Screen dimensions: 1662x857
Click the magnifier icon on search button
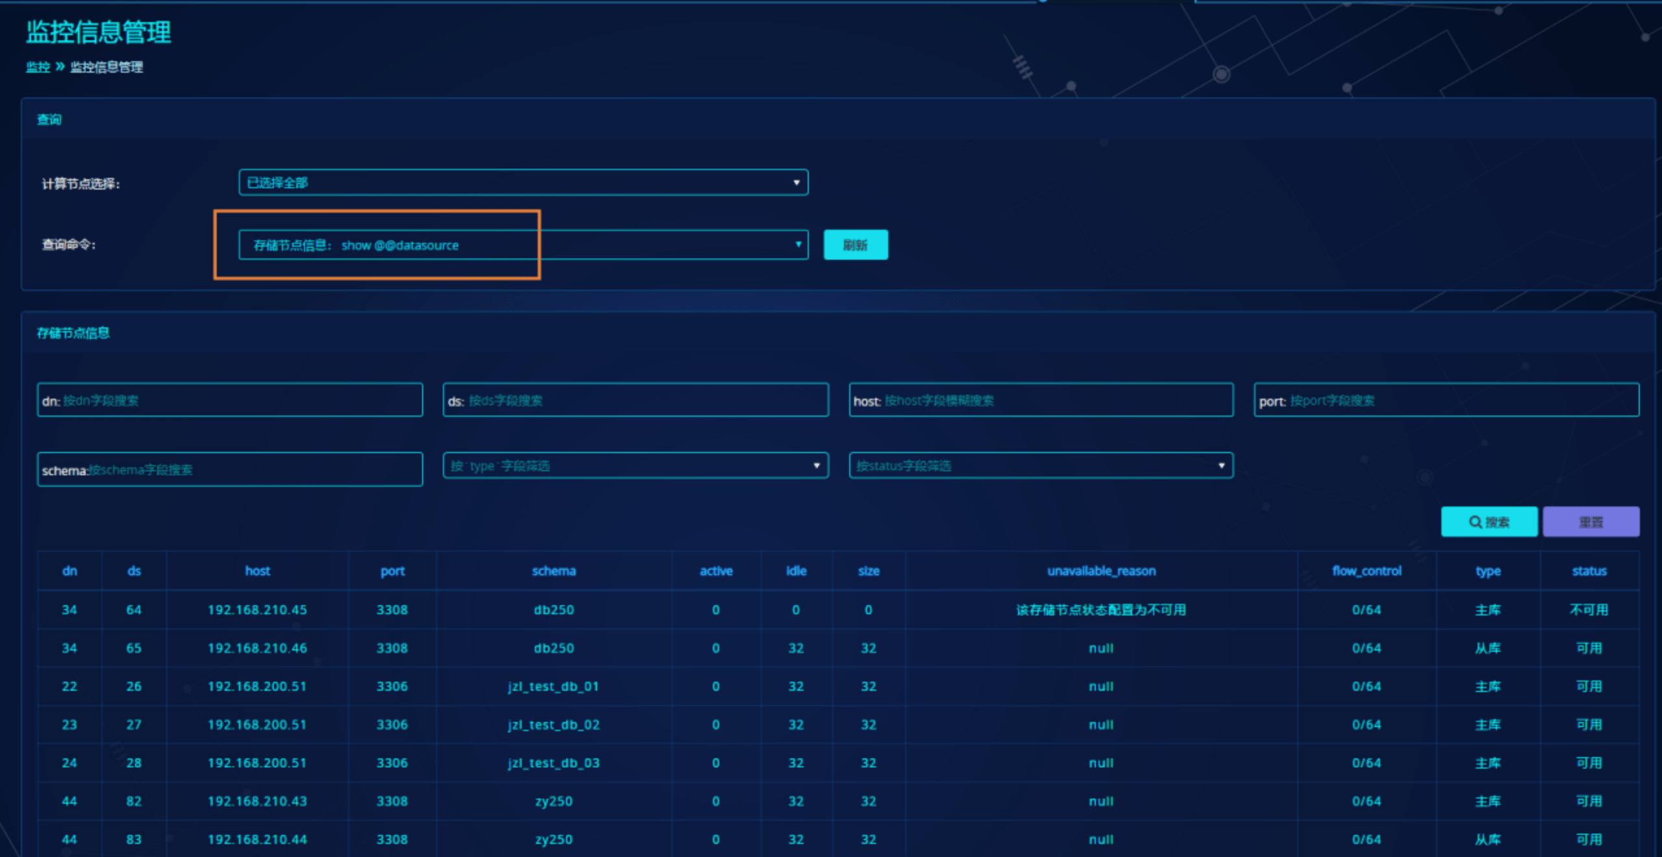pos(1475,522)
